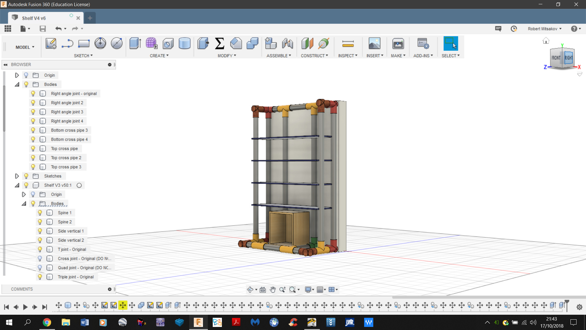Click the Create Sketch icon

(51, 43)
